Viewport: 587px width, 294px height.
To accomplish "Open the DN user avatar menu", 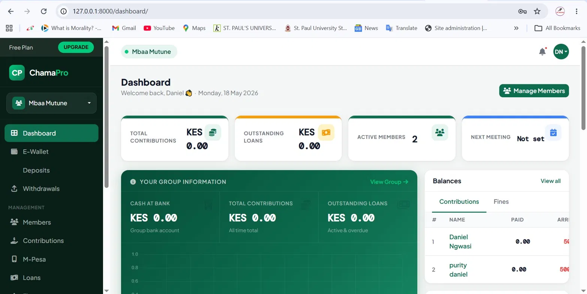I will pyautogui.click(x=561, y=52).
